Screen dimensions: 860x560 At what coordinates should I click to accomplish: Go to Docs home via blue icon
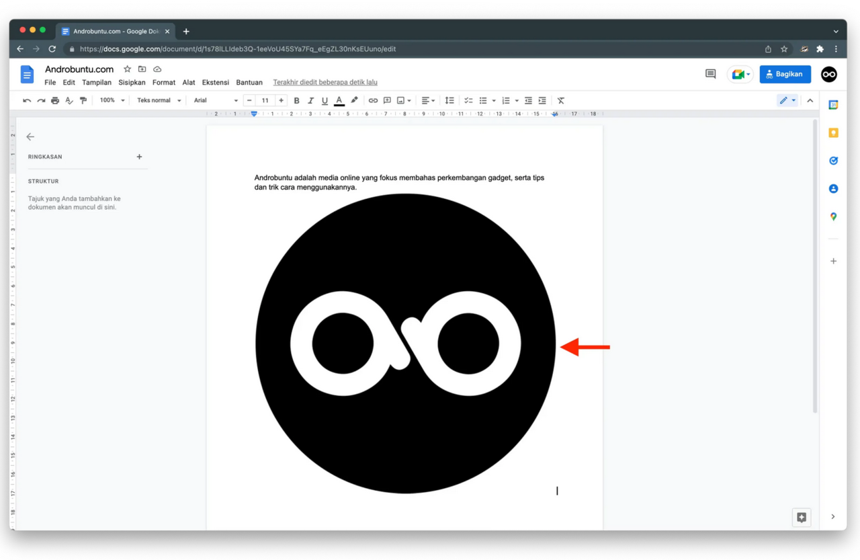point(27,75)
